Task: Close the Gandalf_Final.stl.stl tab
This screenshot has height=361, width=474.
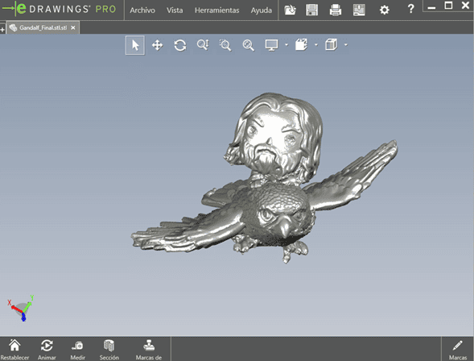Action: click(73, 28)
